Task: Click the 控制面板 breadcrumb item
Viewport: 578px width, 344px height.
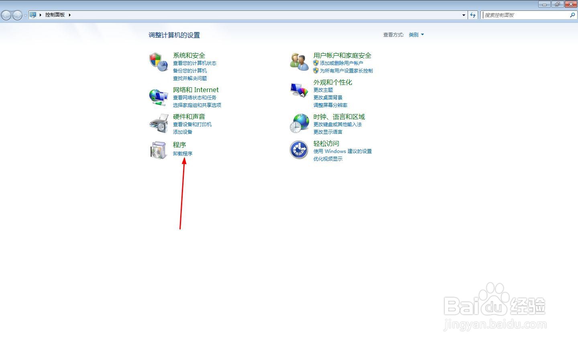Action: click(55, 15)
